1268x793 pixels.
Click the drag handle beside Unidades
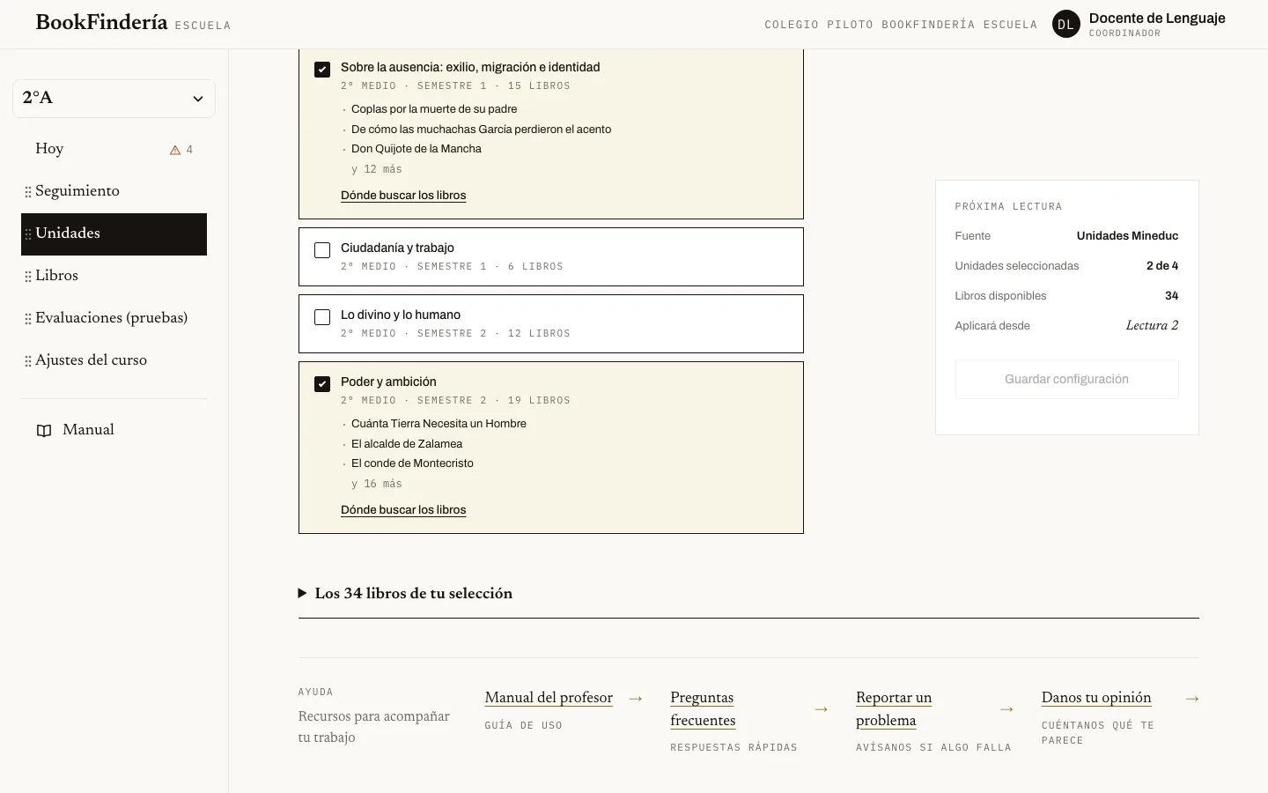tap(28, 234)
